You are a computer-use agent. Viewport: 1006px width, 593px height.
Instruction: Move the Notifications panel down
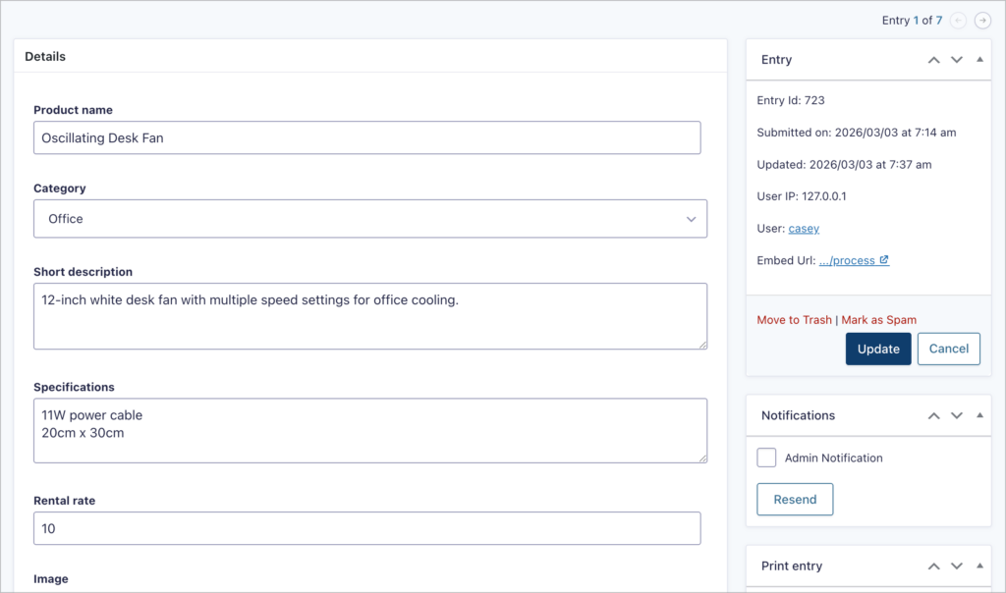957,415
